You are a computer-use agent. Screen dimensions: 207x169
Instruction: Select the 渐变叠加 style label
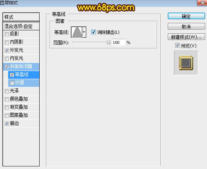pos(19,107)
